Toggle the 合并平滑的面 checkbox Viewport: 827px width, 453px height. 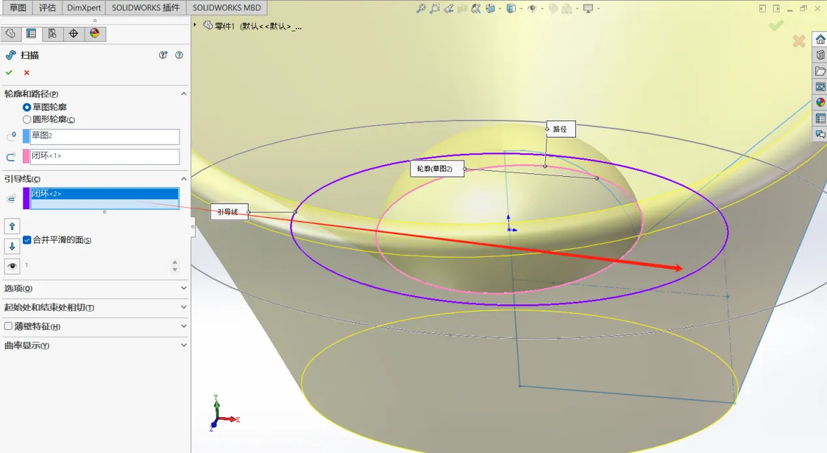pos(27,240)
